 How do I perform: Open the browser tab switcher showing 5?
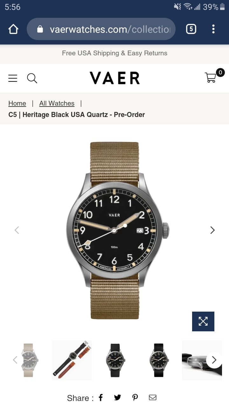pyautogui.click(x=191, y=29)
